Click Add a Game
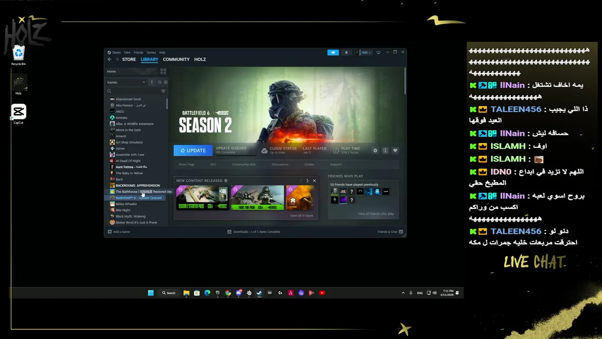Screen dimensions: 602x339 (x=119, y=232)
